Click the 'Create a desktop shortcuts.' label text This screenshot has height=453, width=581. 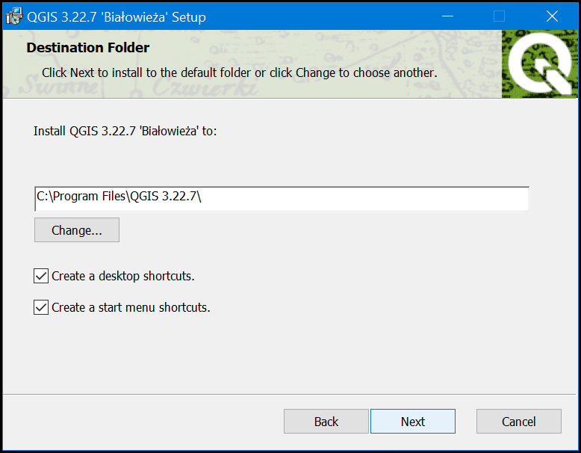point(122,276)
